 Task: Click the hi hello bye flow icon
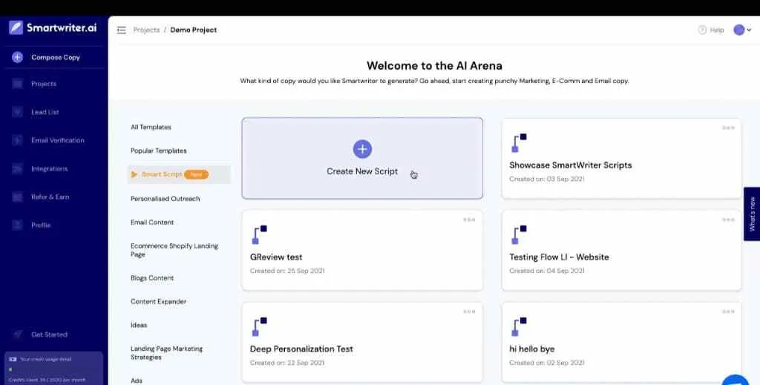coord(519,327)
